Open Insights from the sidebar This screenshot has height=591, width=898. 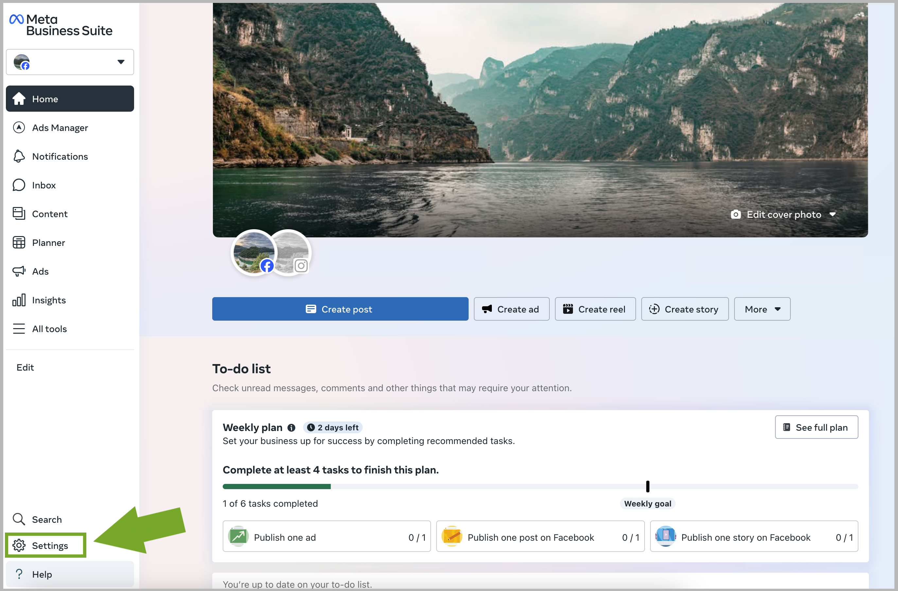(70, 300)
